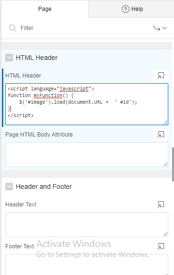Viewport: 174px width, 275px height.
Task: Click the Footer Text label
Action: pos(20,246)
